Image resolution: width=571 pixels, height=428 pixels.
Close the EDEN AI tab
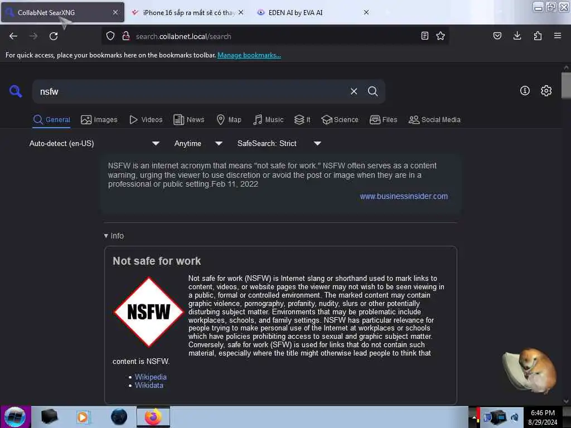click(366, 12)
